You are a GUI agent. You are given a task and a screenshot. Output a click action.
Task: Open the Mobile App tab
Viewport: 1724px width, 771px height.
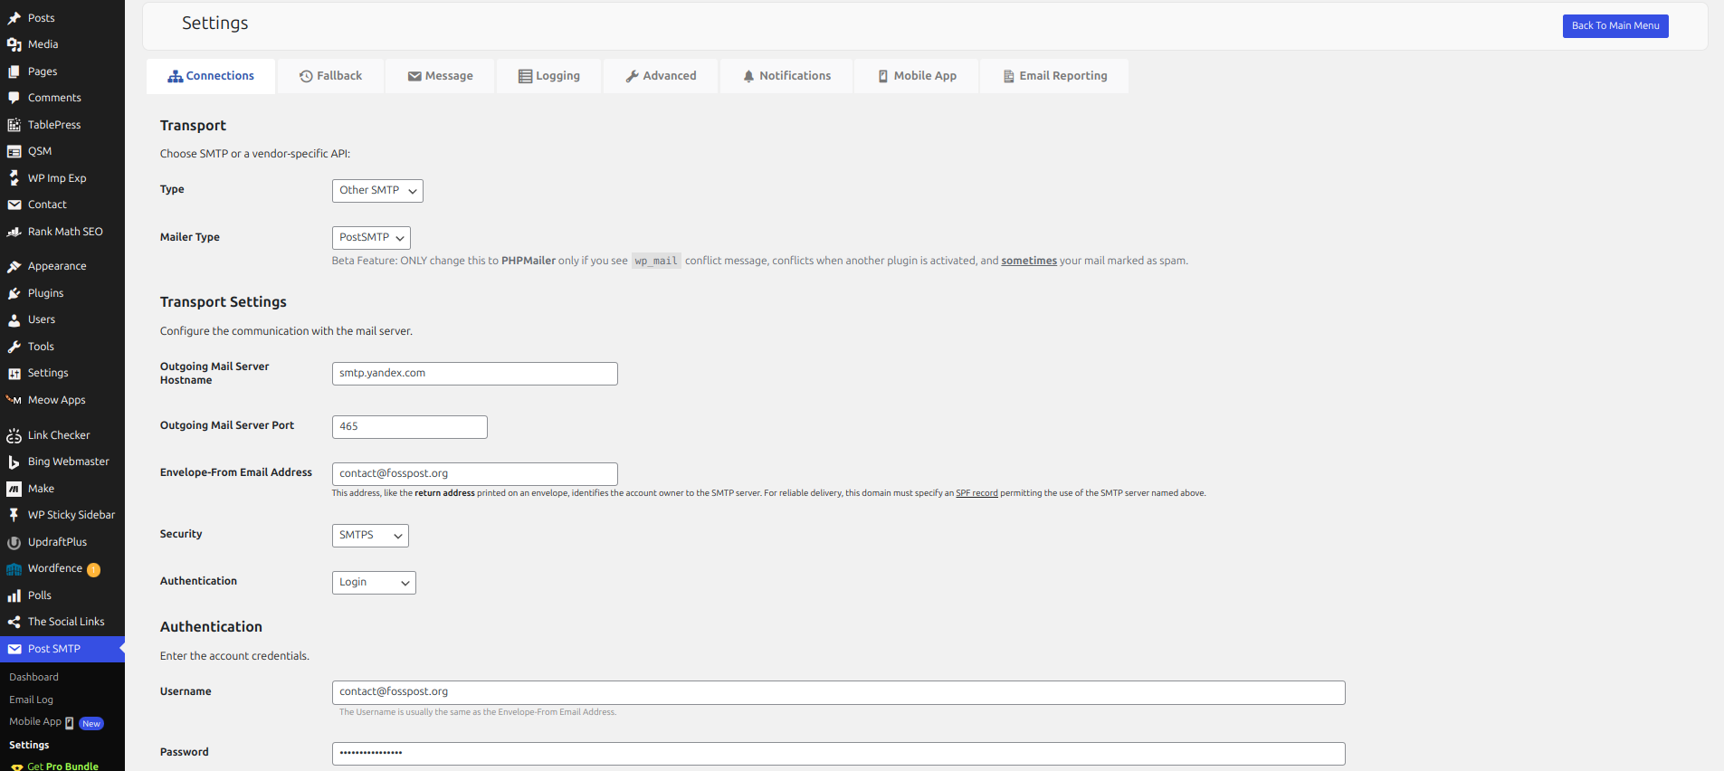[x=917, y=76]
